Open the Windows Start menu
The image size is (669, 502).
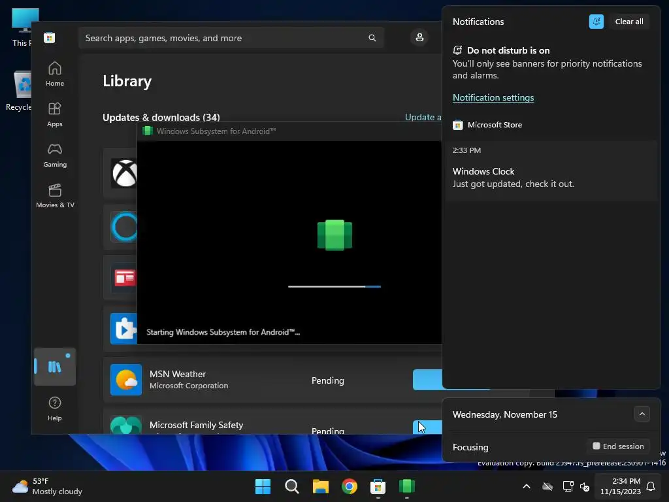263,486
